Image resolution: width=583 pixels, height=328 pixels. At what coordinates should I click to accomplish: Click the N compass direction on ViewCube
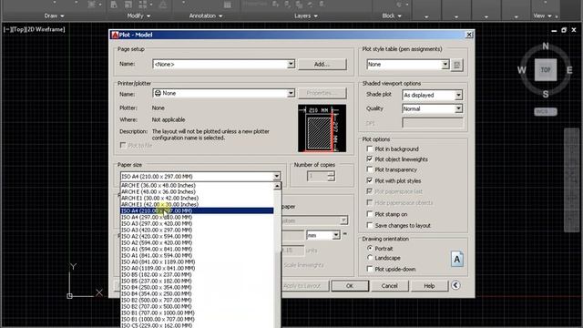(x=546, y=46)
